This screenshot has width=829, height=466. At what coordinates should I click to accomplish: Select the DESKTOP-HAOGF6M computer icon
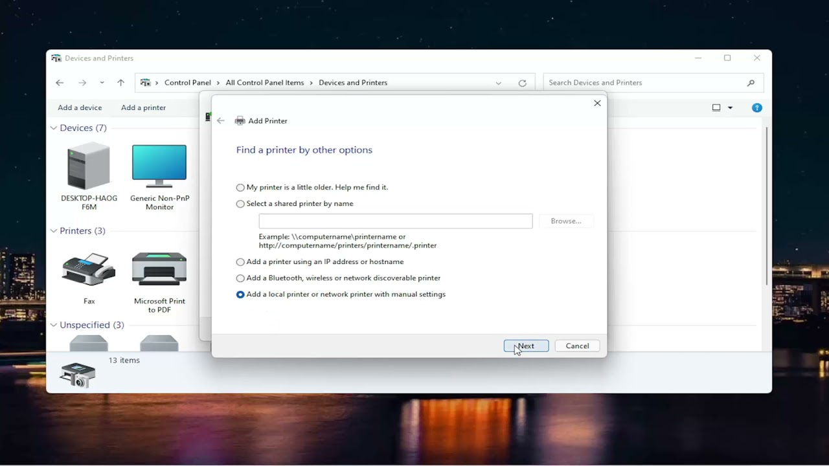coord(89,167)
